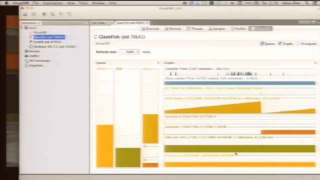The height and width of the screenshot is (180, 320).
Task: Uncheck the Spaces checkbox
Action: tap(261, 43)
